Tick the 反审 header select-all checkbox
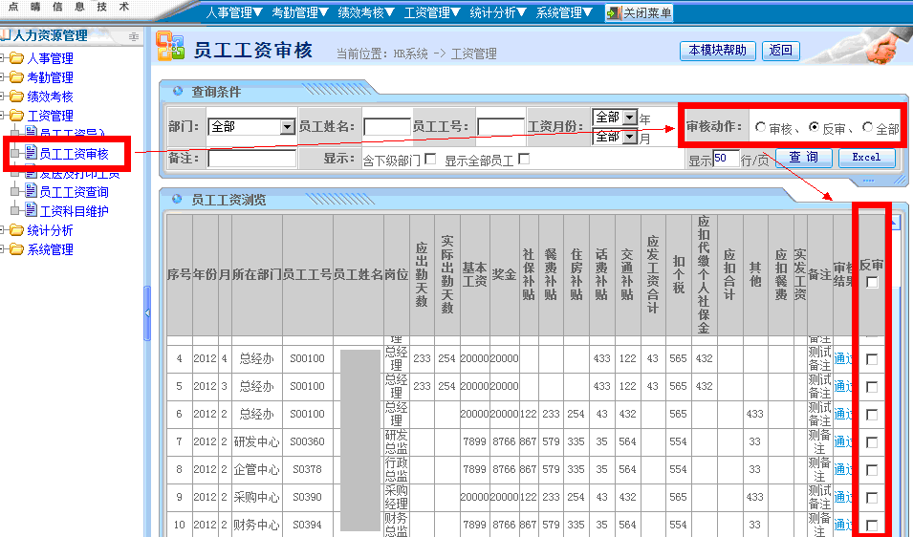The image size is (913, 537). tap(871, 282)
